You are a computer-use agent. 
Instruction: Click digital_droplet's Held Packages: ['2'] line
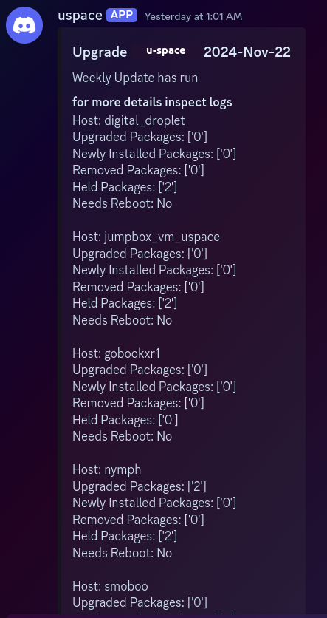(125, 187)
